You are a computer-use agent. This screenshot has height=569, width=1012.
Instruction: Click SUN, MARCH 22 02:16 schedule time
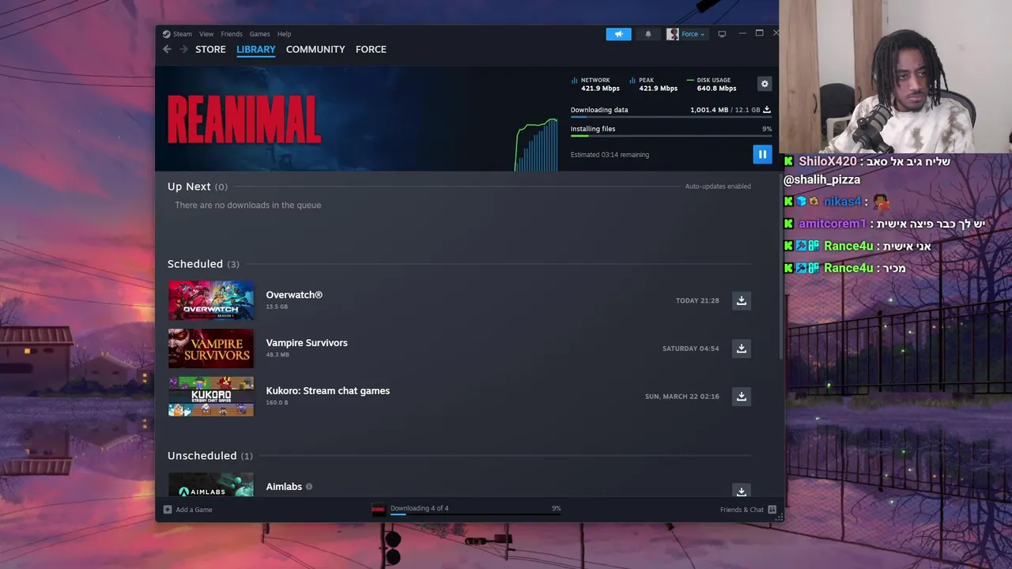point(682,397)
